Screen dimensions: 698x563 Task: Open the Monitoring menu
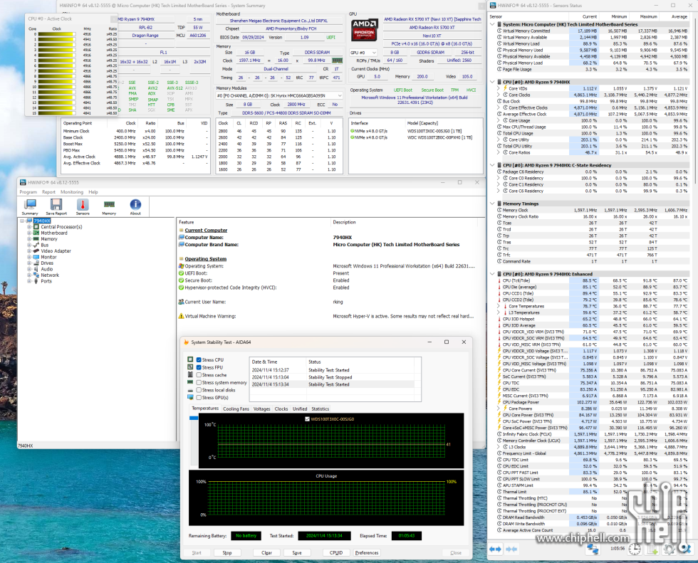pyautogui.click(x=72, y=192)
